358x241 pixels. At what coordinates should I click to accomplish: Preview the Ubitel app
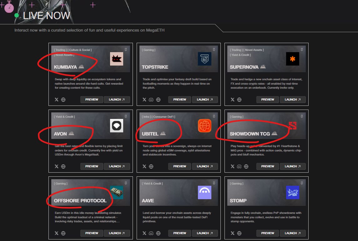(180, 166)
